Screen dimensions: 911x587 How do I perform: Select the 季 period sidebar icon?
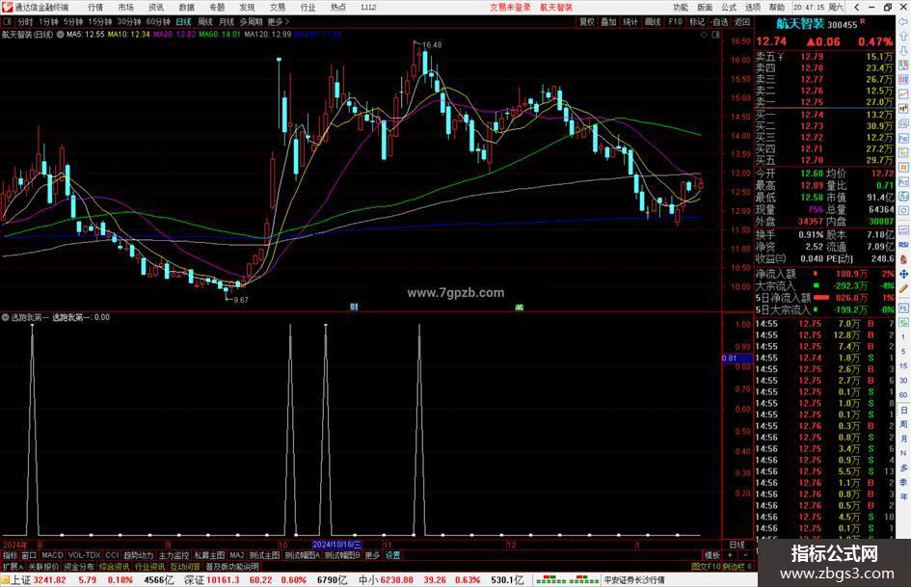click(903, 482)
